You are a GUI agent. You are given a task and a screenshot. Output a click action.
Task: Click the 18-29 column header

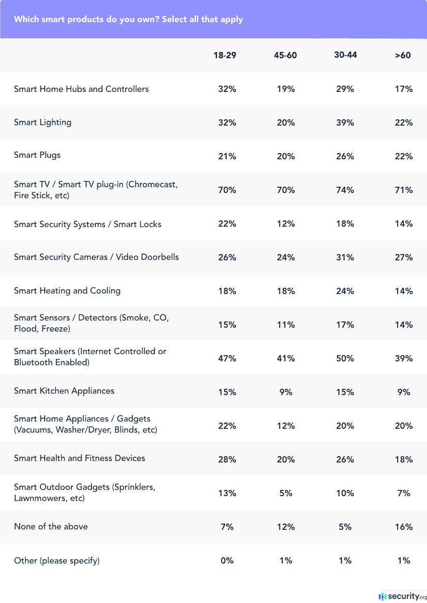(225, 55)
